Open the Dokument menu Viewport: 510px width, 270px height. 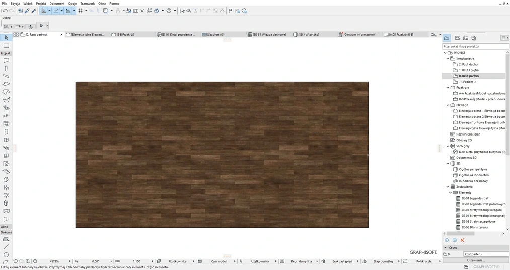pos(57,3)
